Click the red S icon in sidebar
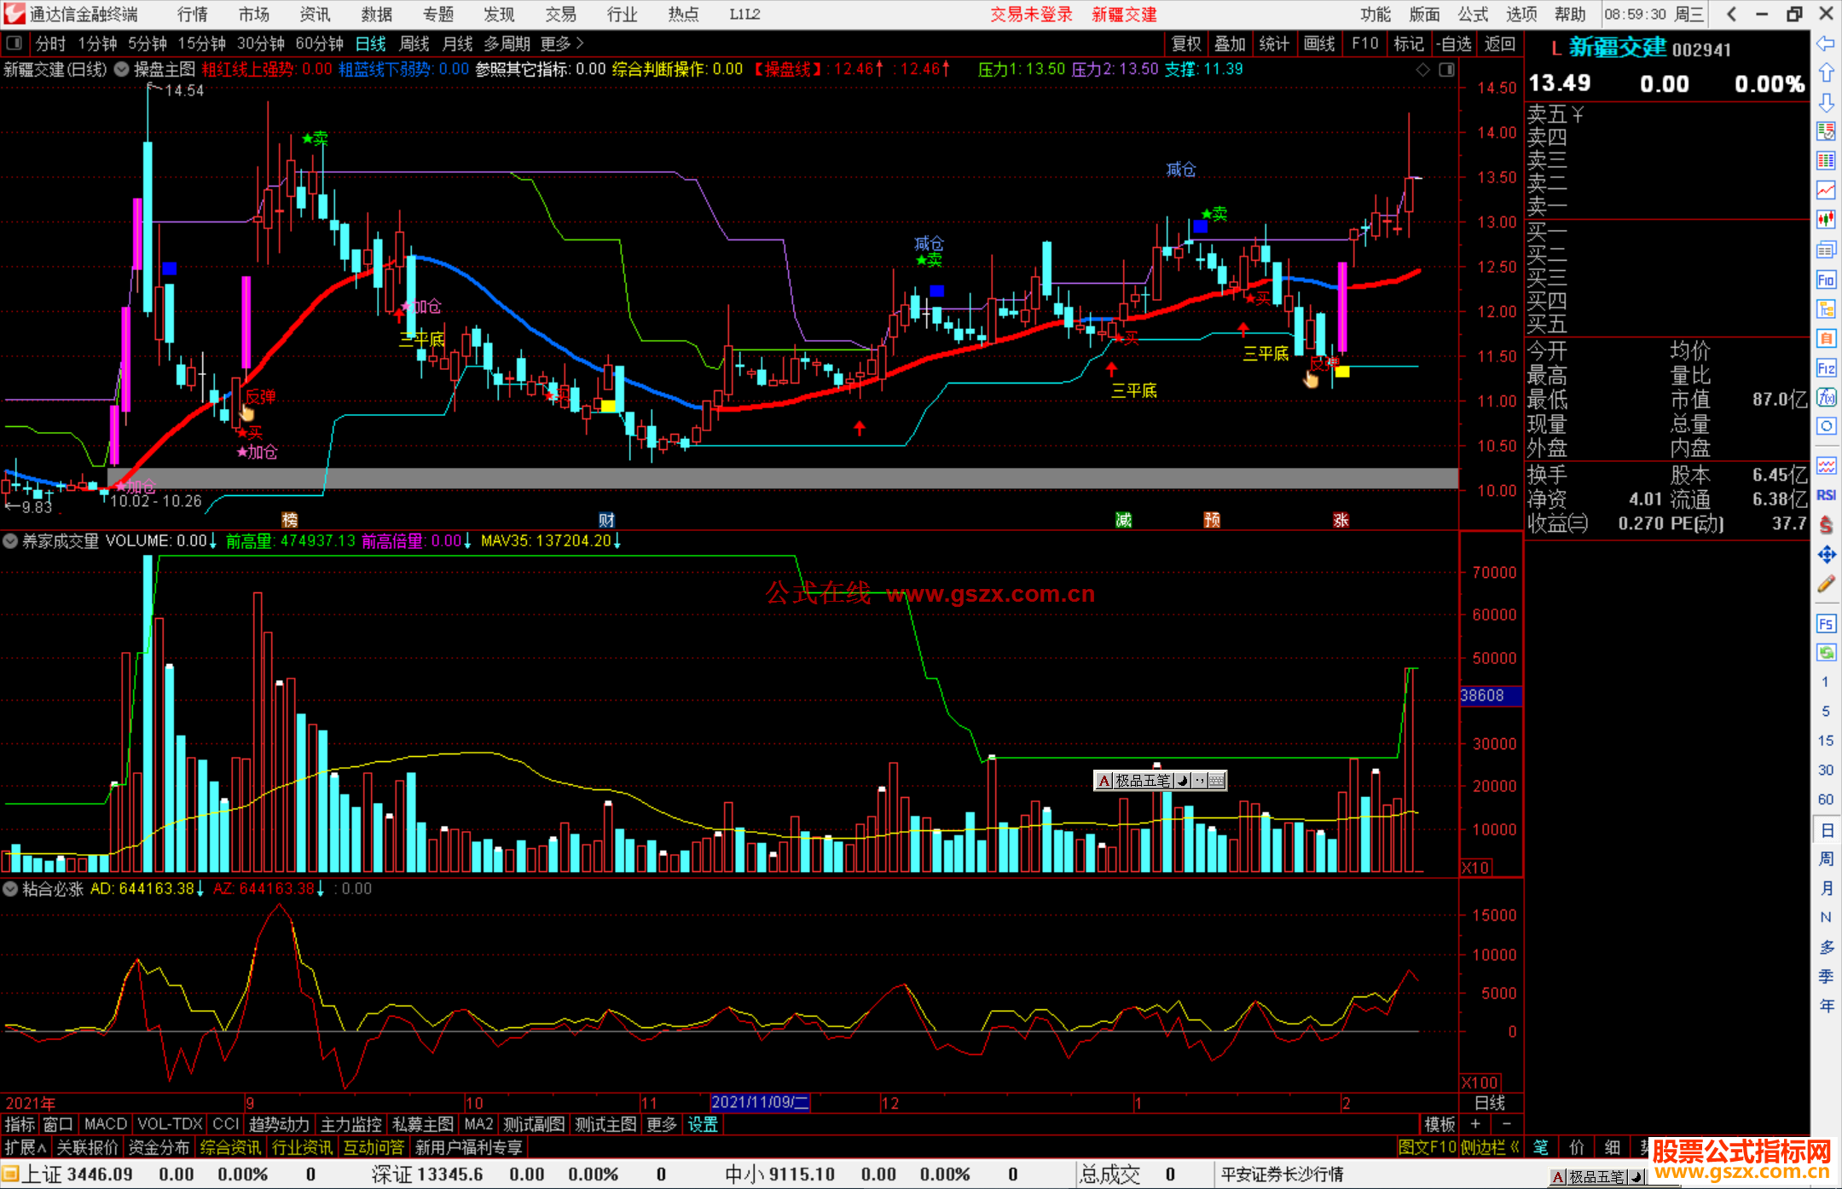The height and width of the screenshot is (1189, 1842). click(1826, 525)
